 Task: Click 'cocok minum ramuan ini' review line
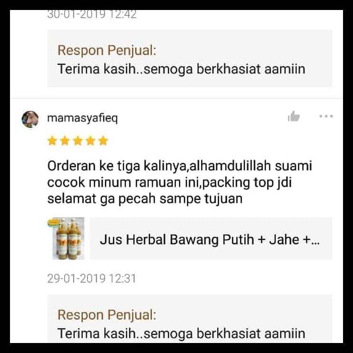tap(124, 182)
